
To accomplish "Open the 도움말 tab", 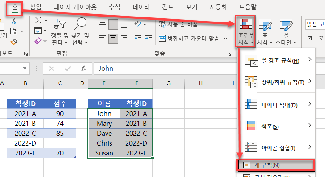I will click(248, 7).
